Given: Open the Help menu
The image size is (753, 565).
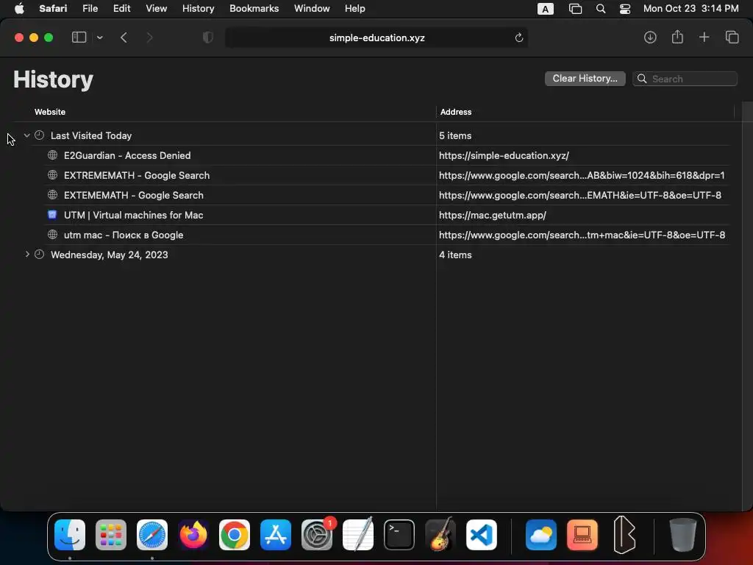Looking at the screenshot, I should click(x=355, y=9).
